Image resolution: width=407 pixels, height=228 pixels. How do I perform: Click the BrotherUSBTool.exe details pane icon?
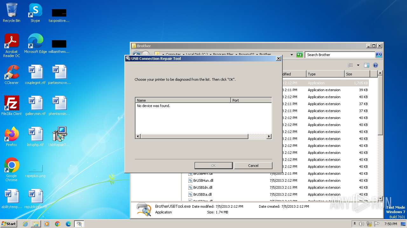pyautogui.click(x=144, y=210)
